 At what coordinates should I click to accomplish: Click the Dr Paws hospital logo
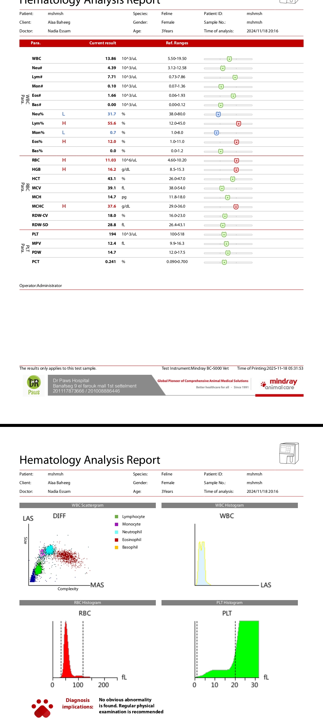(34, 386)
